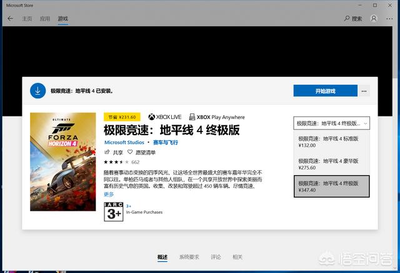
Task: Open the 相关 section tab
Action: [x=237, y=257]
